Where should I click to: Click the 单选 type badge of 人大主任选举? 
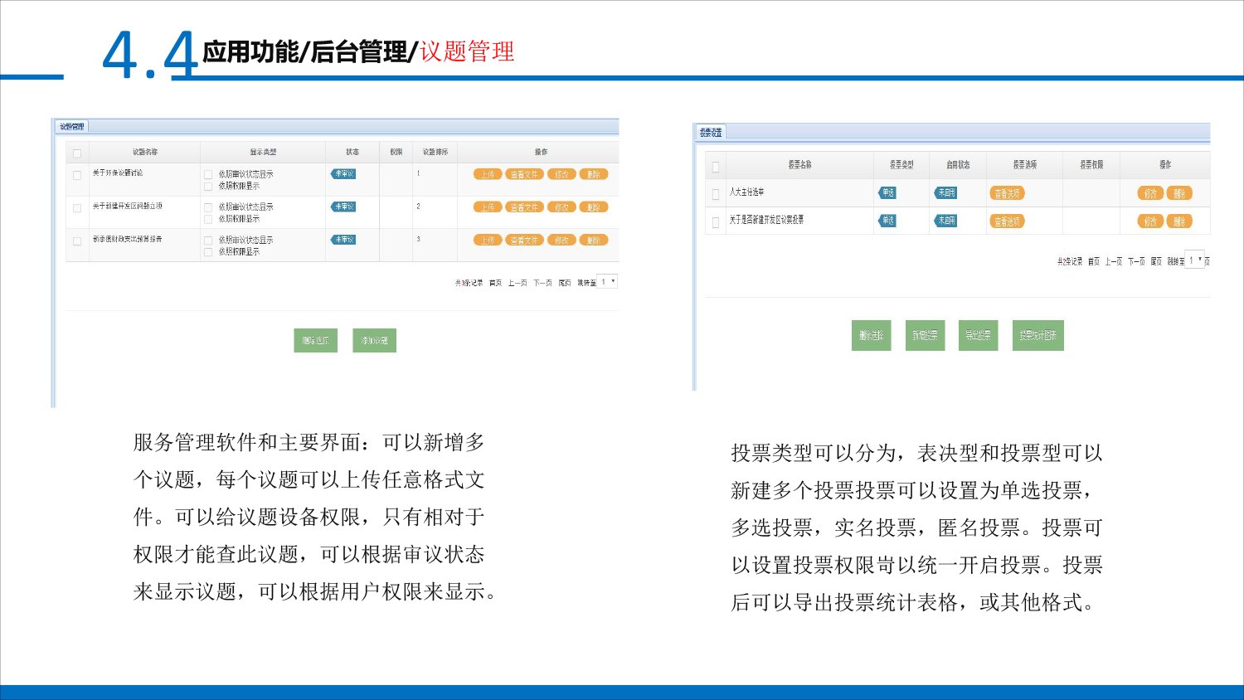point(887,192)
